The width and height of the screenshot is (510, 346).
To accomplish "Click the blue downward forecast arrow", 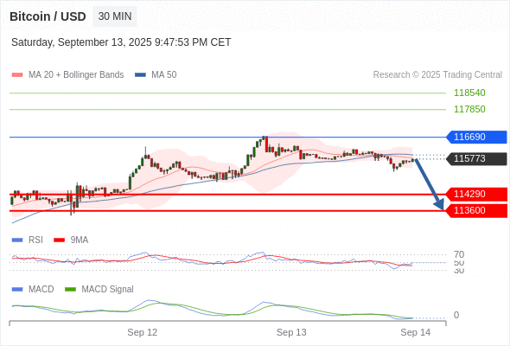I will [x=430, y=184].
